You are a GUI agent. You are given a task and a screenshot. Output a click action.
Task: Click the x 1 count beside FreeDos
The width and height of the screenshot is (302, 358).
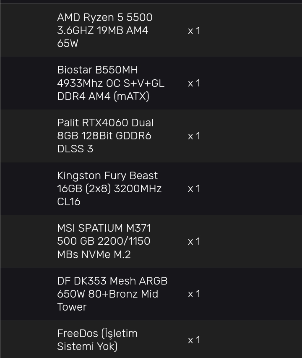(194, 340)
